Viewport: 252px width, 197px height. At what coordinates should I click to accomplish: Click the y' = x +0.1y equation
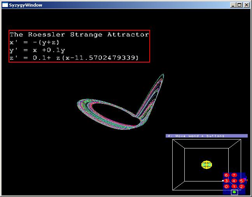click(x=37, y=50)
